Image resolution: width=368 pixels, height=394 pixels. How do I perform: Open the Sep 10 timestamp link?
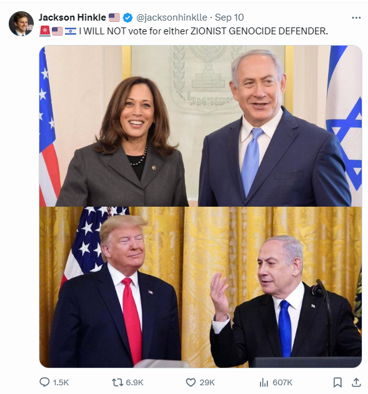point(229,17)
